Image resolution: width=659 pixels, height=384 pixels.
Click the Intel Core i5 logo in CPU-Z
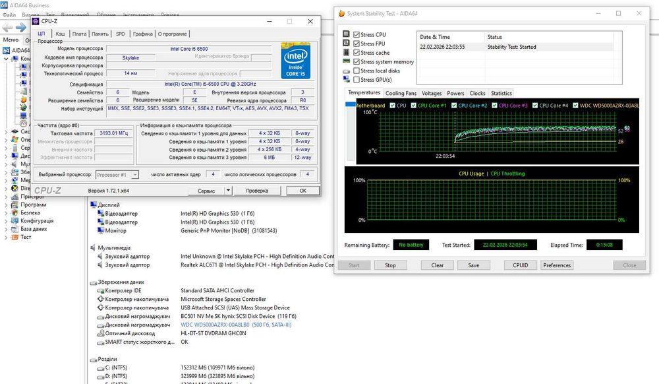pyautogui.click(x=295, y=61)
